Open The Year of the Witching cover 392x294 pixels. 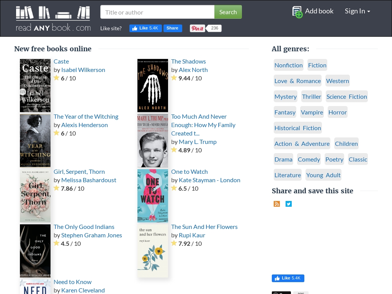[x=35, y=140]
